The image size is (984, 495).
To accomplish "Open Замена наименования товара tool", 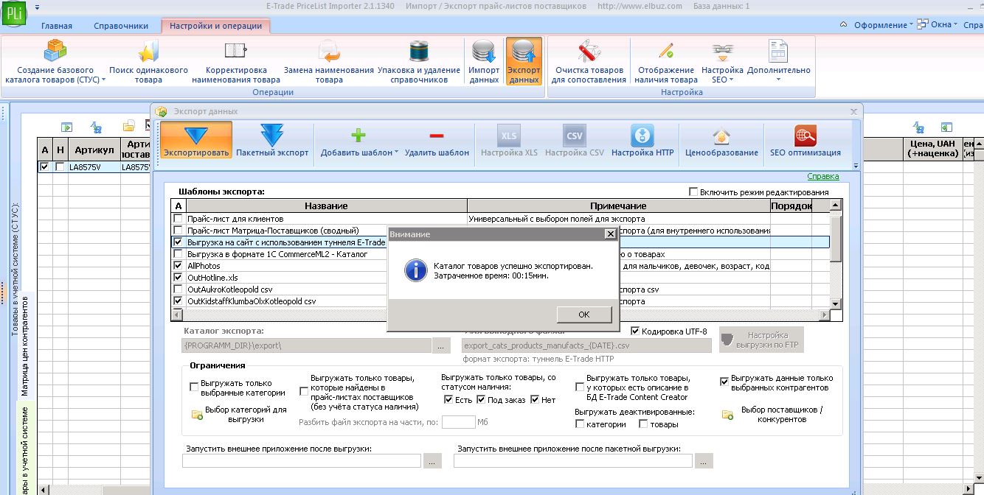I will click(x=329, y=62).
